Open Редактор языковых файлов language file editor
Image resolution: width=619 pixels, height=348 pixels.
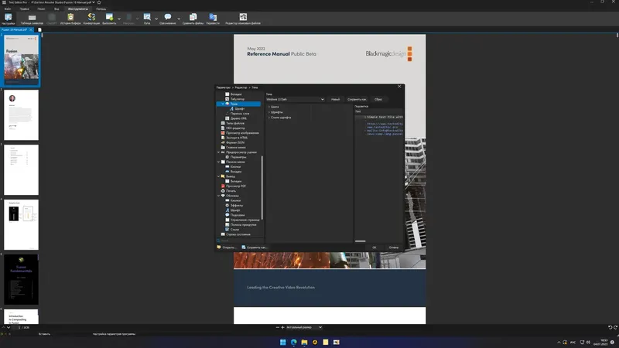pyautogui.click(x=243, y=19)
